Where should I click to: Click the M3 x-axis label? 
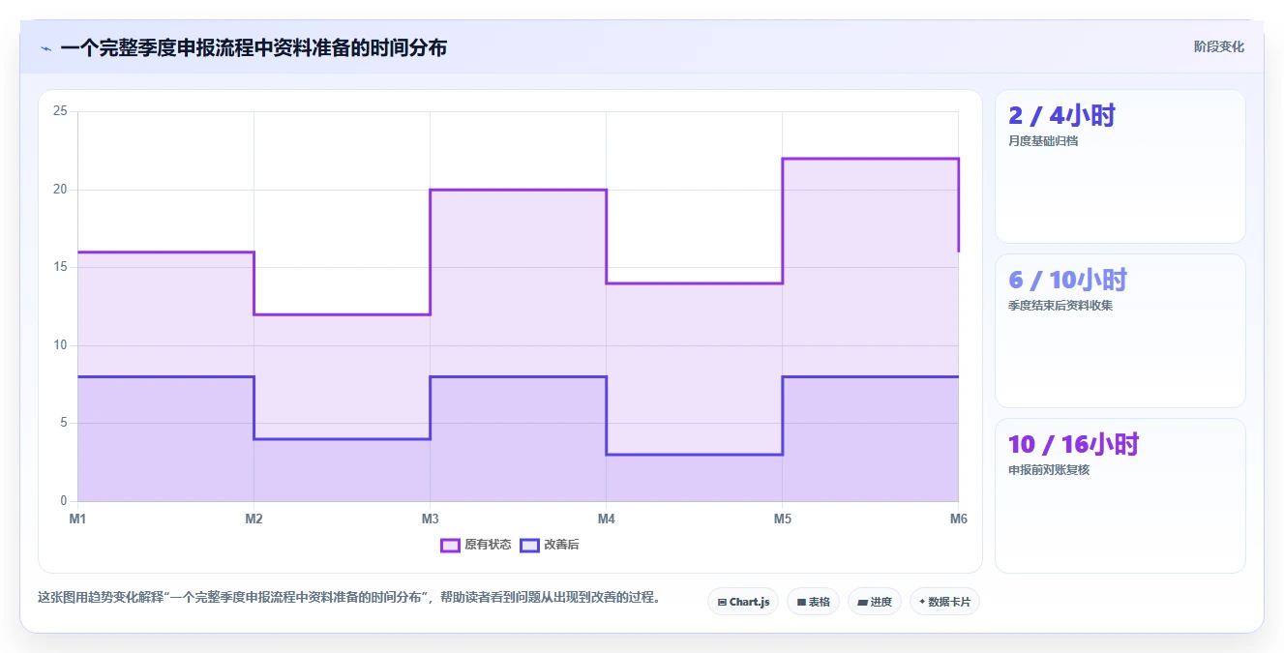point(430,519)
